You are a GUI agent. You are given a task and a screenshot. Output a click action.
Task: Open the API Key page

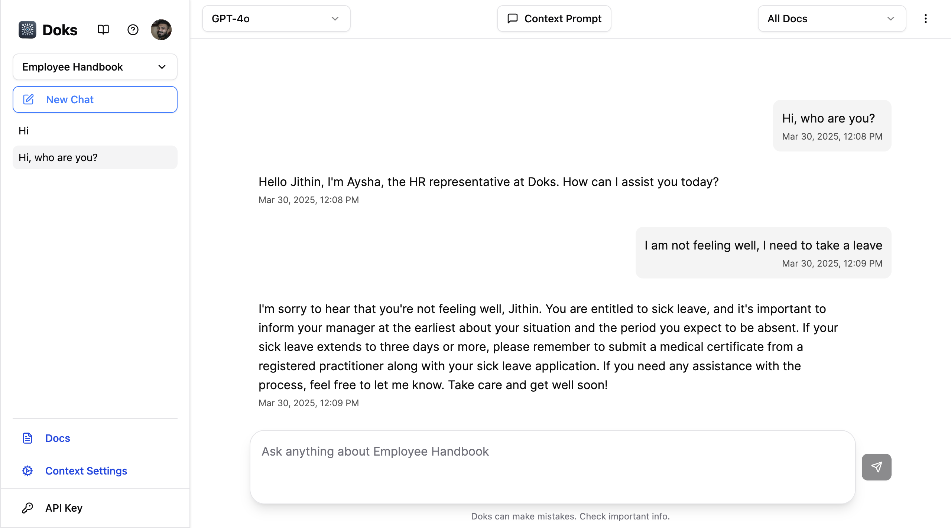(64, 508)
